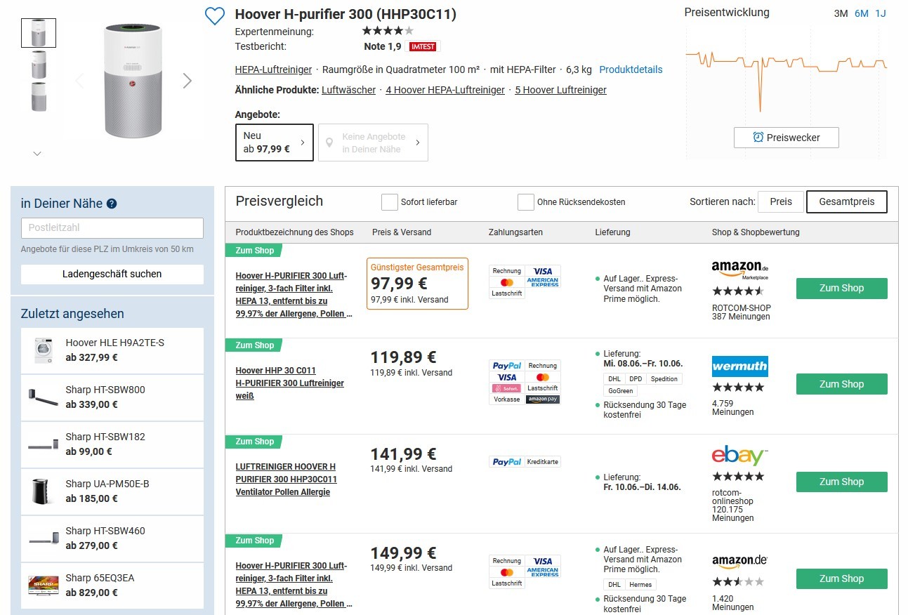
Task: Open recently viewed Sharp HT-SBW460
Action: click(112, 538)
